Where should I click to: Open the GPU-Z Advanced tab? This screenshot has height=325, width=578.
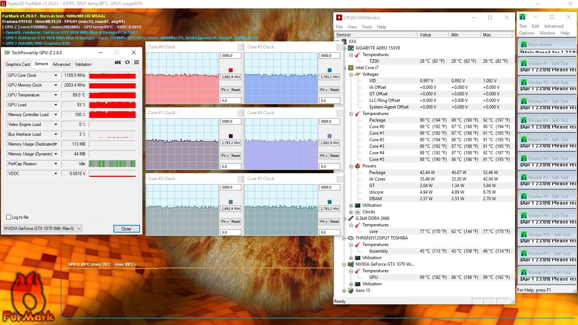pos(61,64)
